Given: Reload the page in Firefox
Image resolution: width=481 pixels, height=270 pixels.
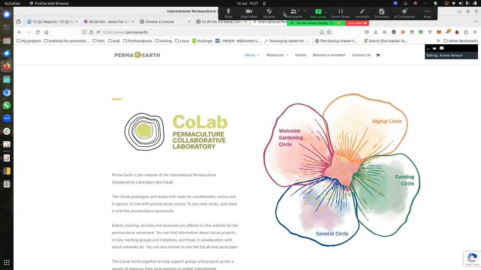Looking at the screenshot, I should pos(38,32).
